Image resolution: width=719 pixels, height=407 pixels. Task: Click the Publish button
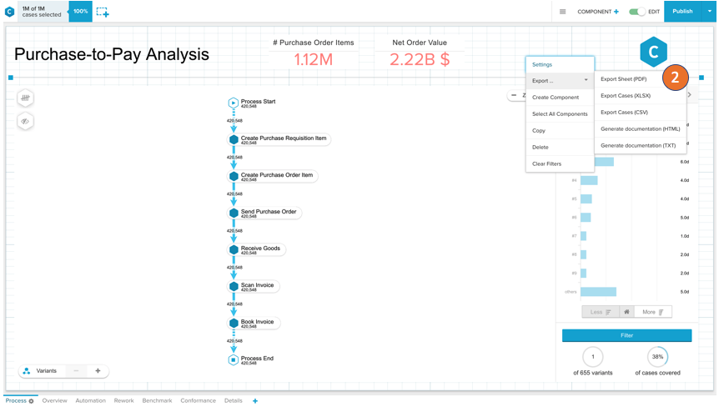pos(682,12)
